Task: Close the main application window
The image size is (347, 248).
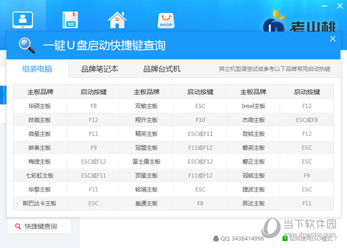Action: click(x=339, y=6)
